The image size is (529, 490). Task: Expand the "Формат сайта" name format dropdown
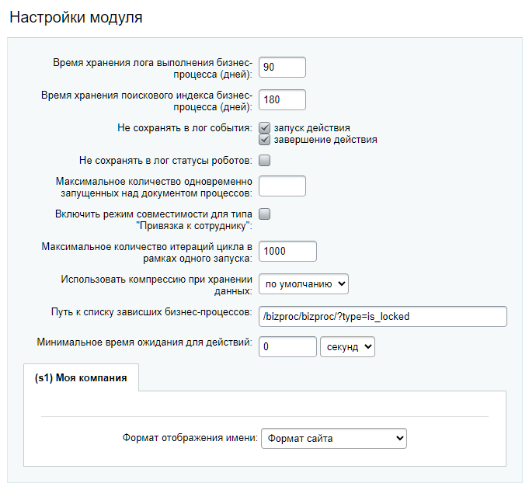pos(334,439)
